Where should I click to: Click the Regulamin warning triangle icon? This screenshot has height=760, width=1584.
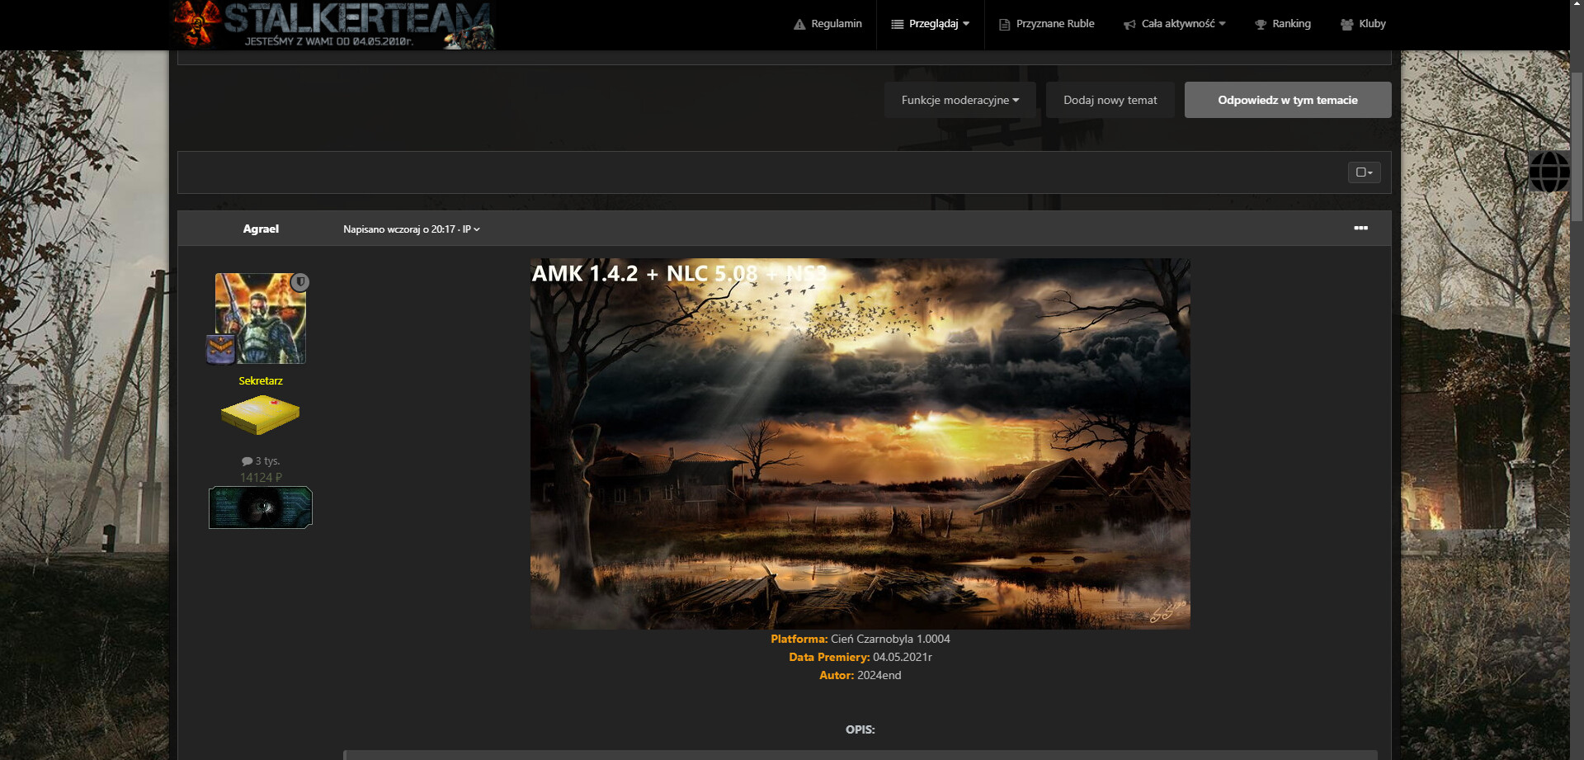(799, 25)
